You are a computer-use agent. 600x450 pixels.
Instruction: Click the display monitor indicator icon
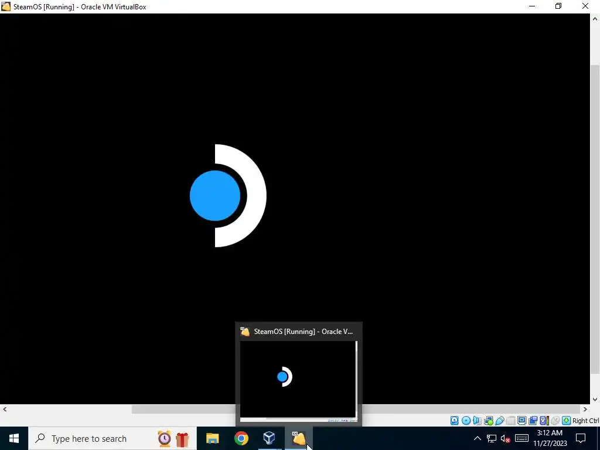tap(521, 421)
